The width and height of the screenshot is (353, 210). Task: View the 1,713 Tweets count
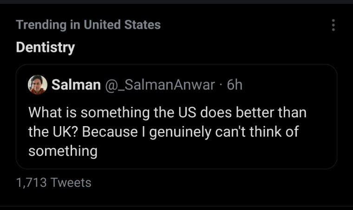53,183
